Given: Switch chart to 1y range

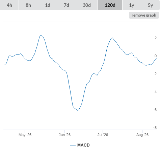Looking at the screenshot, I should click(x=132, y=5).
